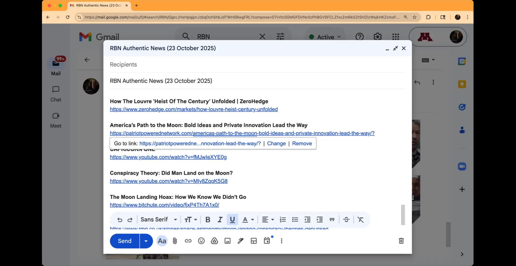Clear the RBN search query
Screen dimensions: 516x266
[263, 36]
